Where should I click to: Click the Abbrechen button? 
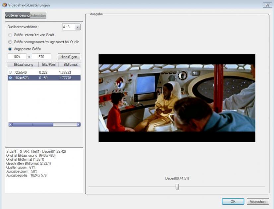tap(257, 201)
